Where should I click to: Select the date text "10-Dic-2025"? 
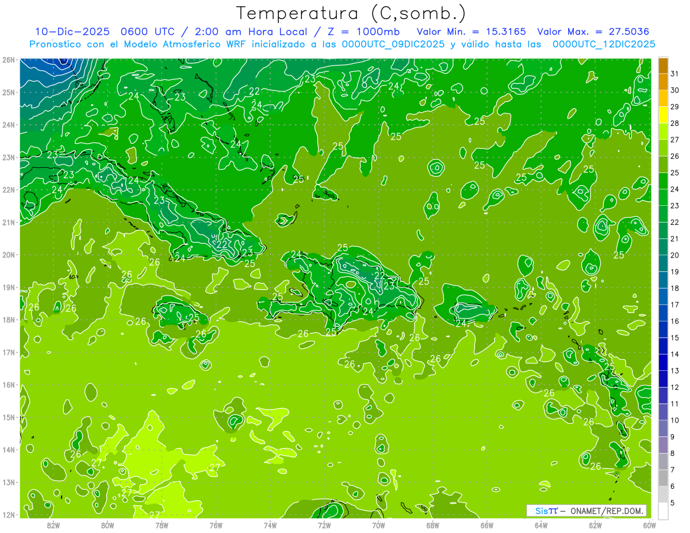click(x=71, y=32)
